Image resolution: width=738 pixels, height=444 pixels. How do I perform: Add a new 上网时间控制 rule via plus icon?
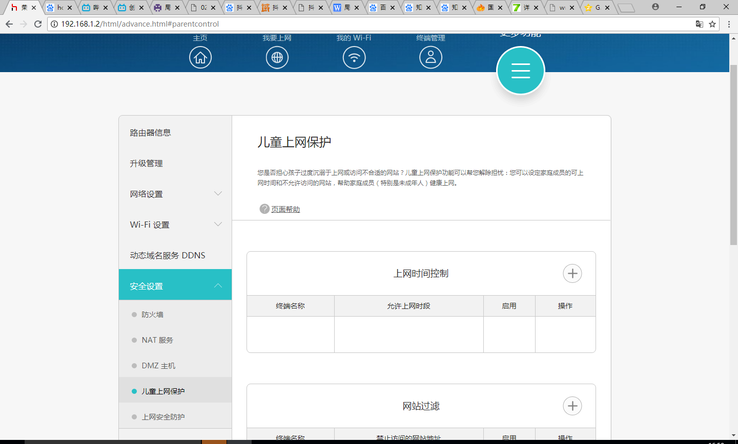(572, 273)
